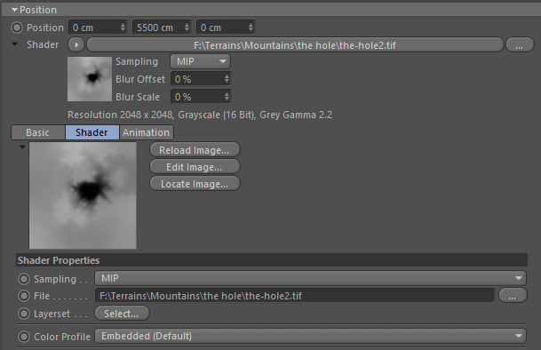541x350 pixels.
Task: Collapse the Shader row disclosure triangle
Action: tap(14, 44)
